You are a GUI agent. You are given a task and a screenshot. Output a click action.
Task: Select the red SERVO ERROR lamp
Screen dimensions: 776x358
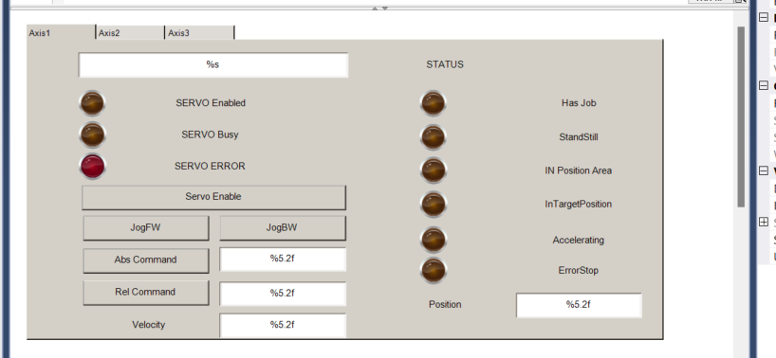(92, 167)
